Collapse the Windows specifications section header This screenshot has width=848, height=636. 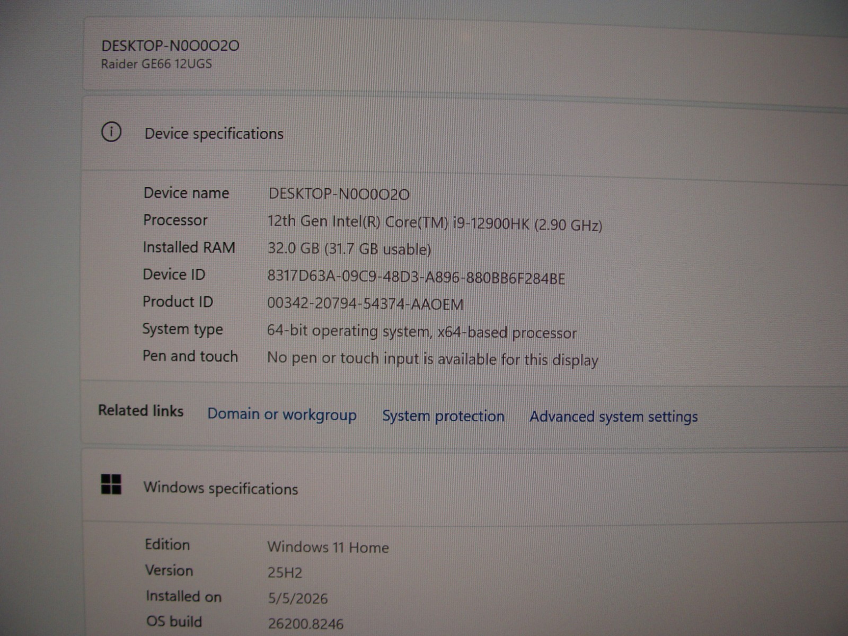[465, 487]
